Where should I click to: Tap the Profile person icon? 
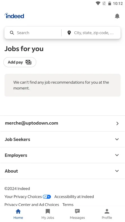coord(107,211)
